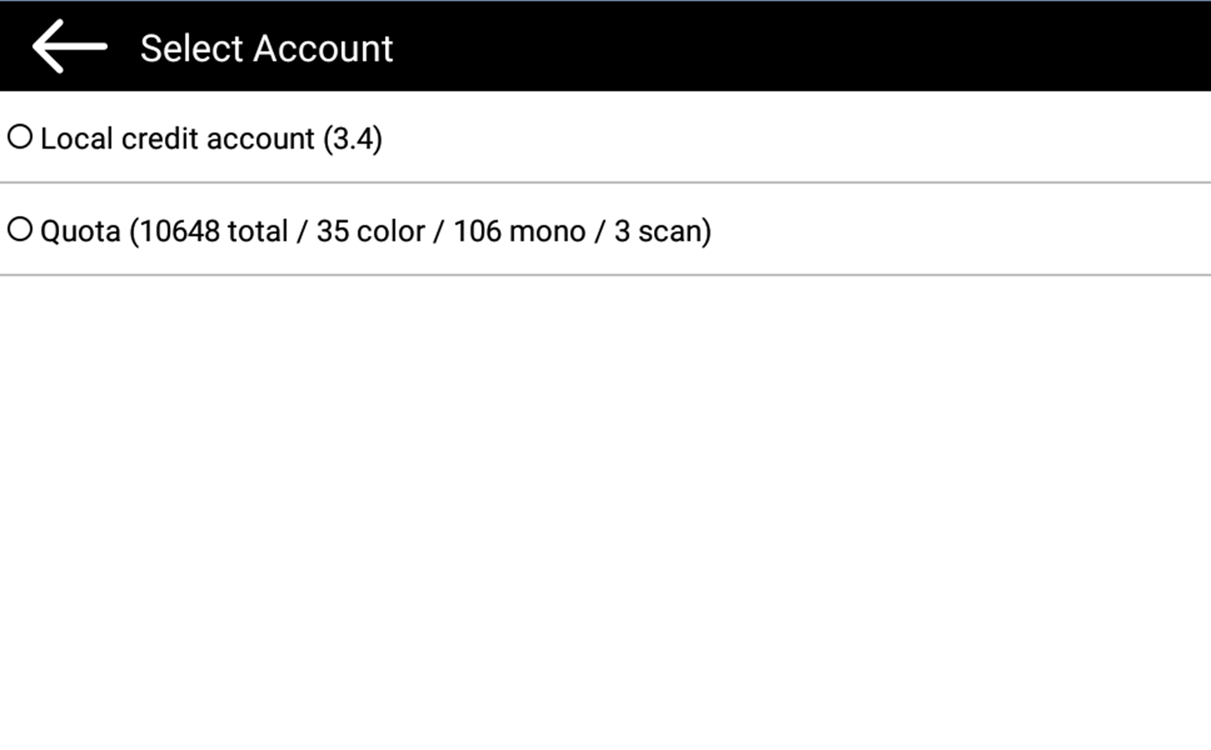This screenshot has width=1211, height=750.
Task: Click the word "Quota" in the list
Action: coord(80,232)
